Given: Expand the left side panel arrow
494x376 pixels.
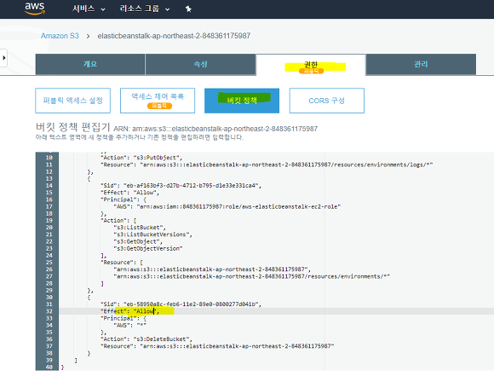Looking at the screenshot, I should [3, 58].
